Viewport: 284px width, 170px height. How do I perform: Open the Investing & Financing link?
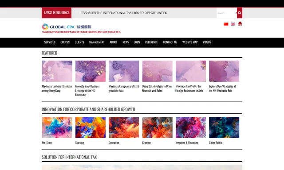click(x=187, y=143)
